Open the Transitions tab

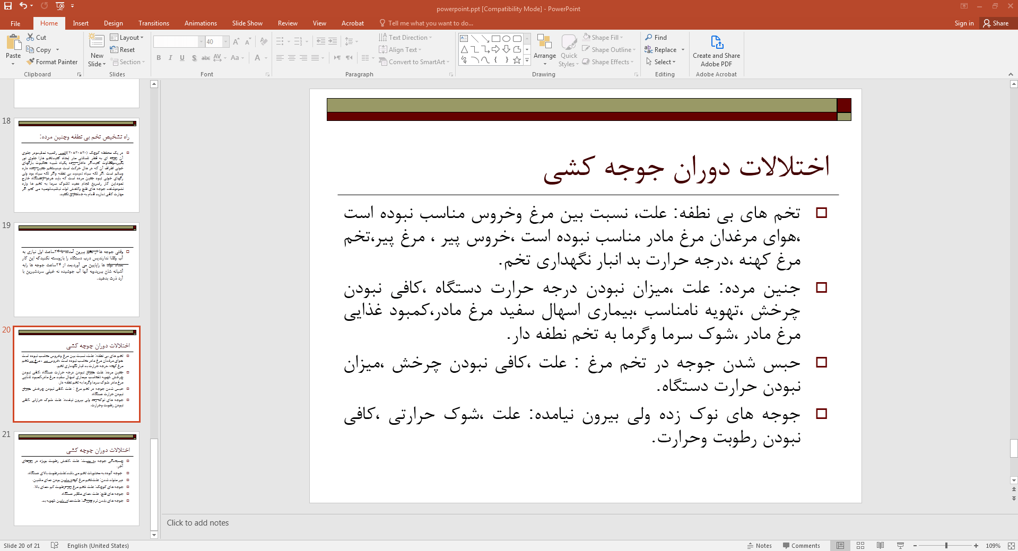point(153,23)
